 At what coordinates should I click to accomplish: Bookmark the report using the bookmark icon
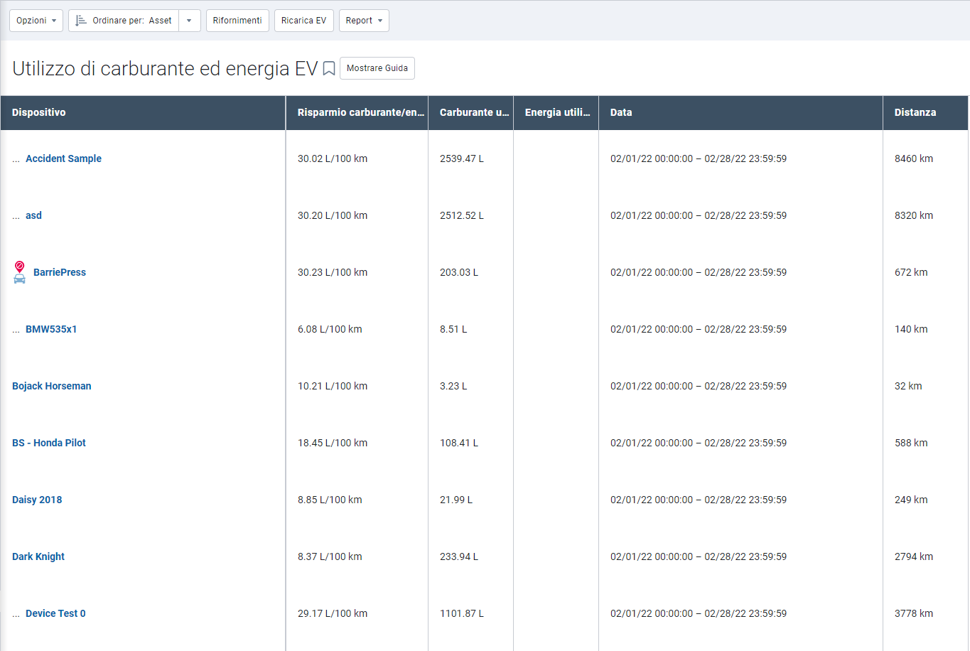tap(328, 68)
